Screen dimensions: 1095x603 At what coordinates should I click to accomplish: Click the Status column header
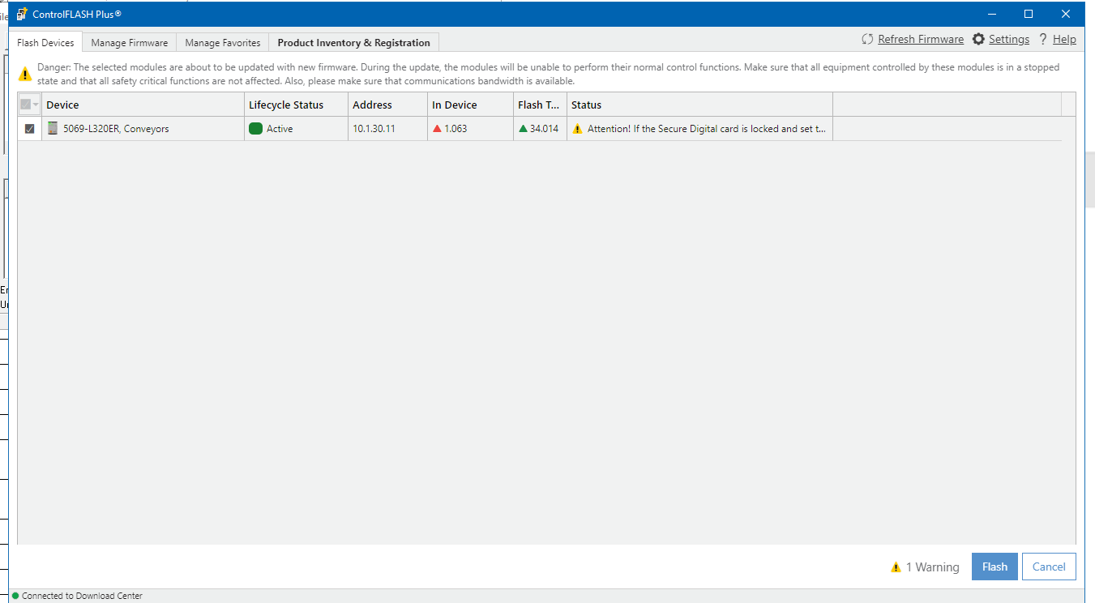(699, 105)
